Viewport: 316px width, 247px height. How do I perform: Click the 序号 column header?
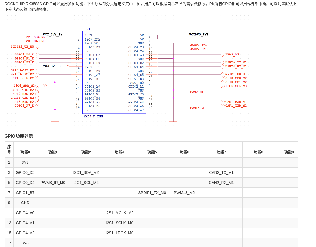tap(9, 149)
